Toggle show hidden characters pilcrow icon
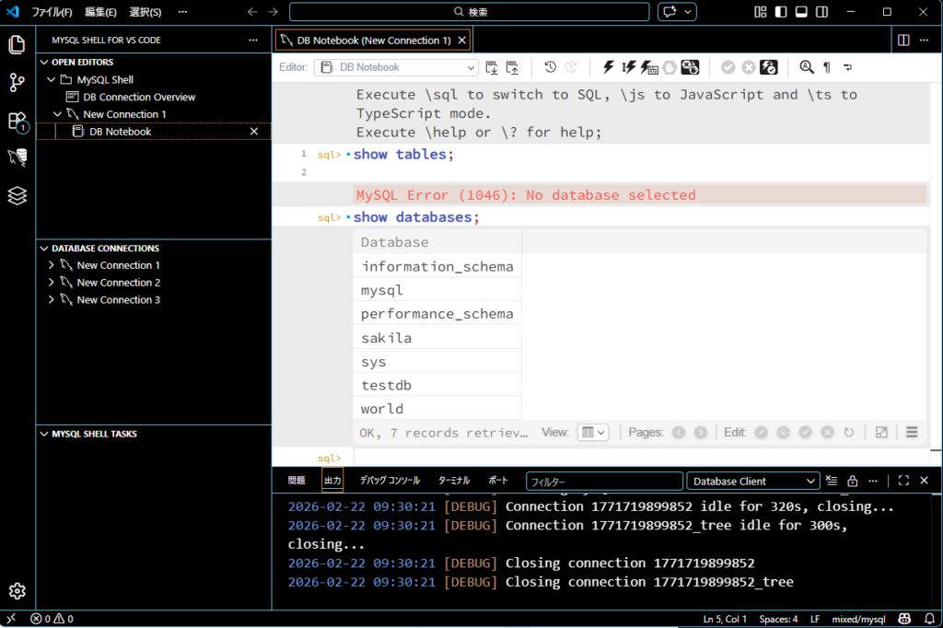Image resolution: width=943 pixels, height=628 pixels. coord(827,67)
